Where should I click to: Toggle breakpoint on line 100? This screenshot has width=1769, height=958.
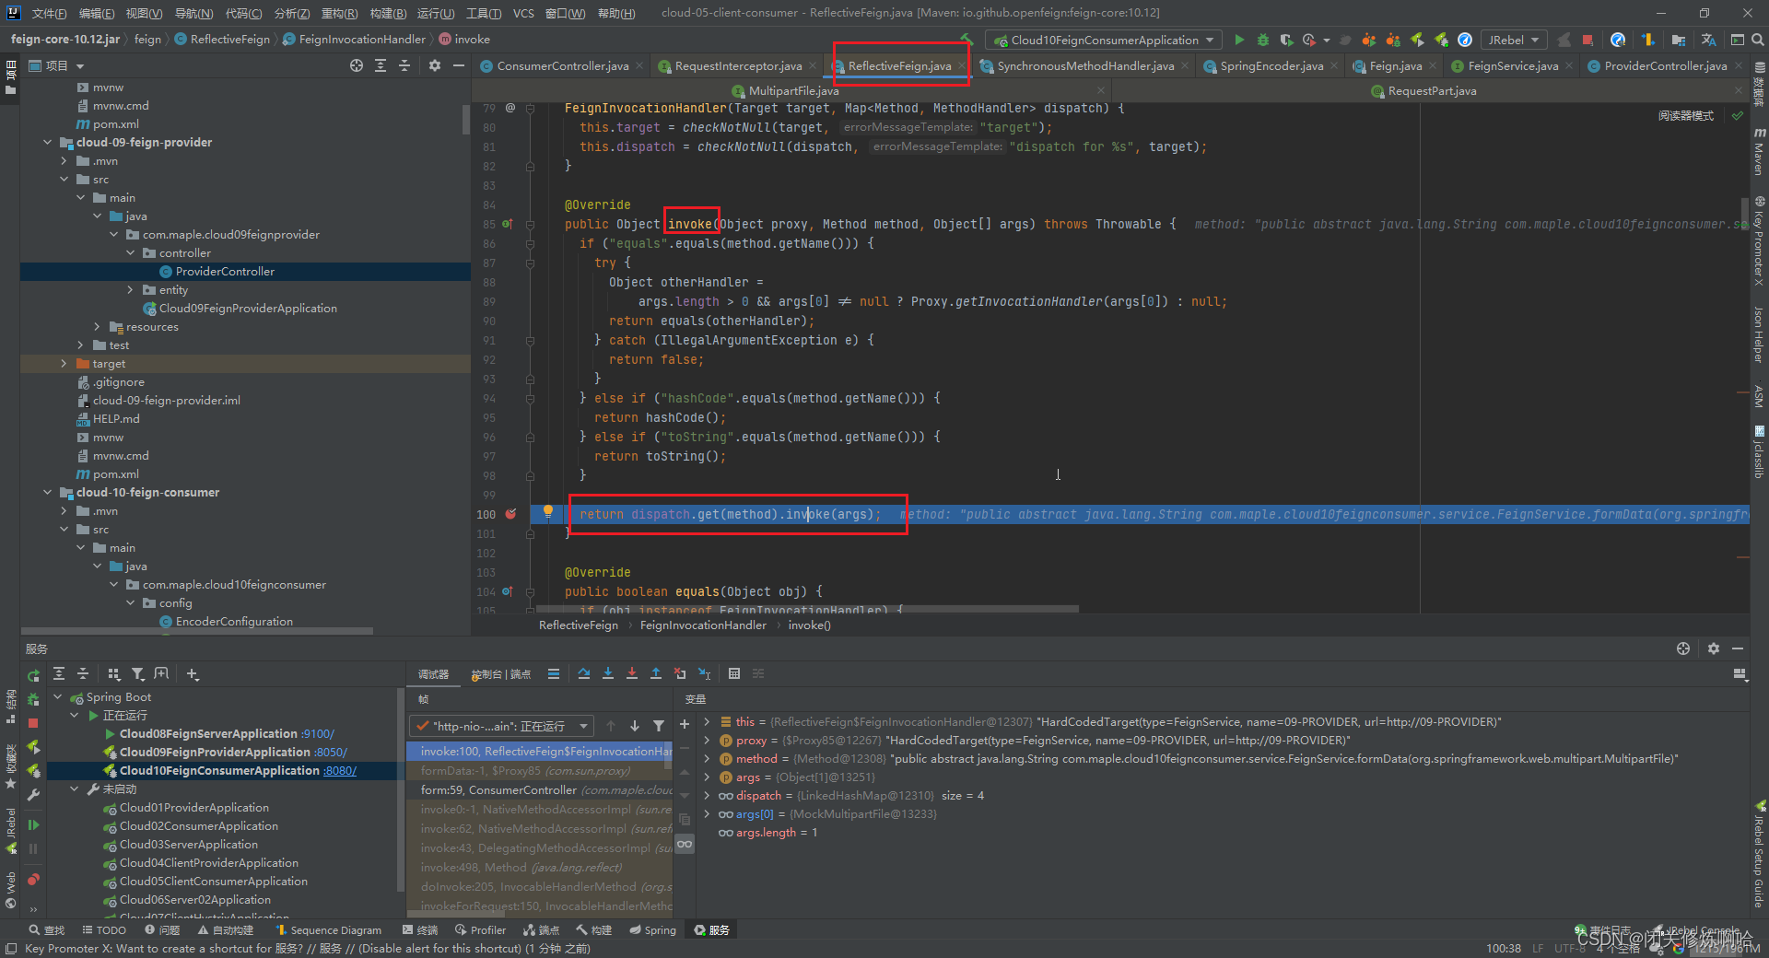tap(510, 514)
